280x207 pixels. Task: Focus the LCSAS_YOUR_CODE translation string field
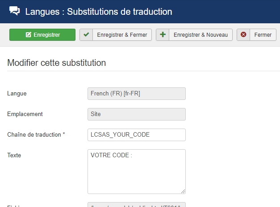(x=136, y=135)
